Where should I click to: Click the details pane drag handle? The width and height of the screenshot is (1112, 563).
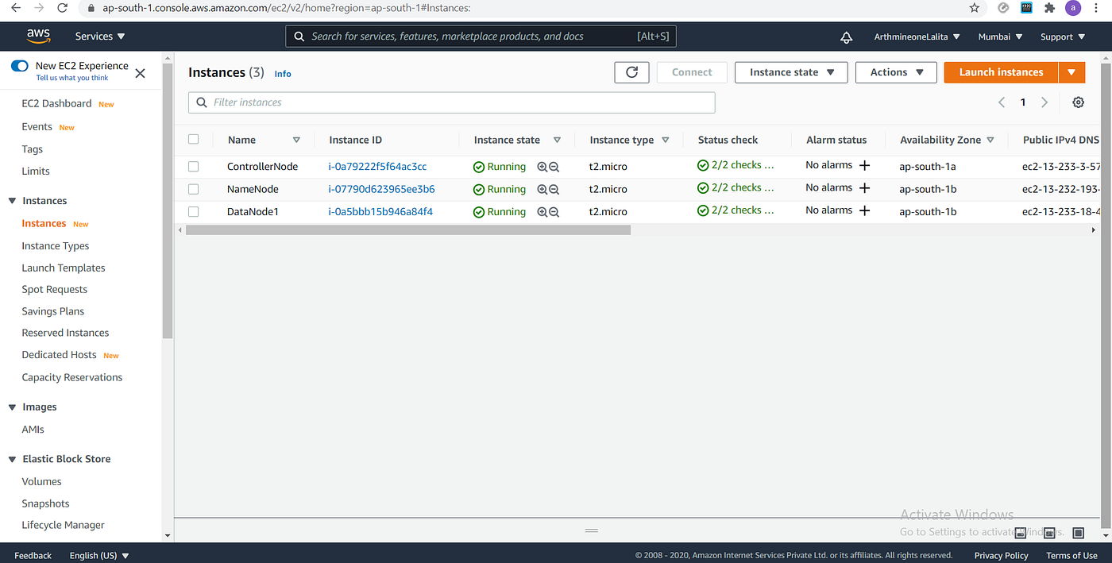591,530
